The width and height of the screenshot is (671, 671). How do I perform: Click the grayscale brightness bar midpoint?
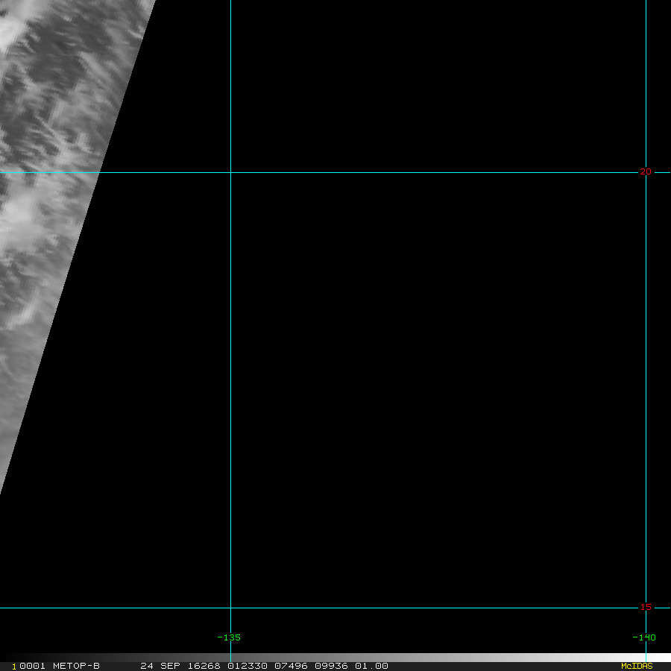335,658
